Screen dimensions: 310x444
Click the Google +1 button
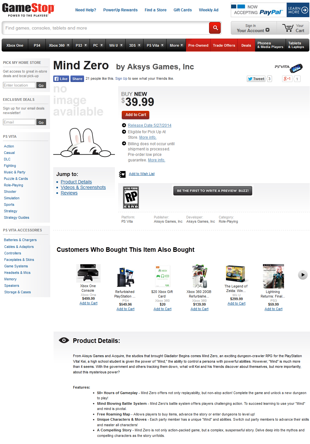tap(287, 79)
